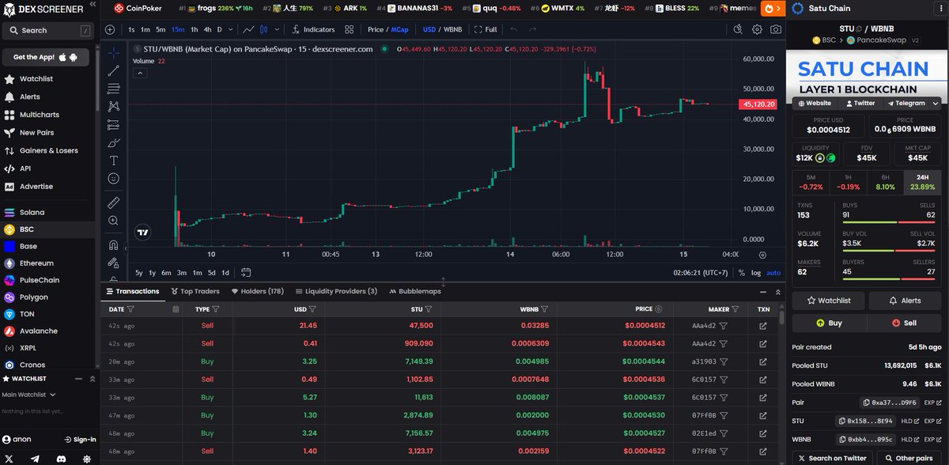The height and width of the screenshot is (465, 949).
Task: Select the text annotation tool
Action: click(x=113, y=160)
